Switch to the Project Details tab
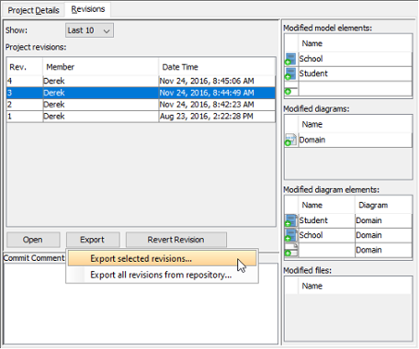This screenshot has height=349, width=419. click(33, 10)
